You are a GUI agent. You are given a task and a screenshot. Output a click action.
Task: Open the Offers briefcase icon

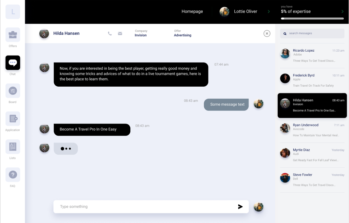(13, 35)
